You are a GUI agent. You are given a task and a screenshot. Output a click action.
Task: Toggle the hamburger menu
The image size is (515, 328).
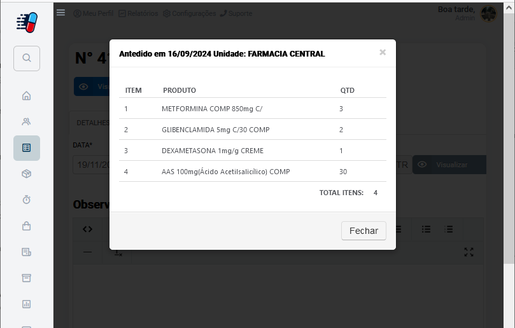pyautogui.click(x=60, y=13)
